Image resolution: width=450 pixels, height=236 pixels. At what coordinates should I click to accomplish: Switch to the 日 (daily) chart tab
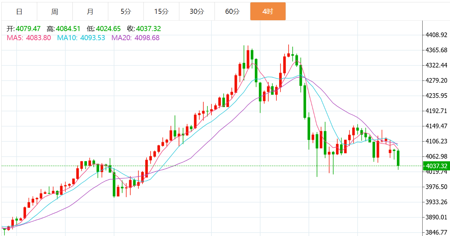pos(19,11)
